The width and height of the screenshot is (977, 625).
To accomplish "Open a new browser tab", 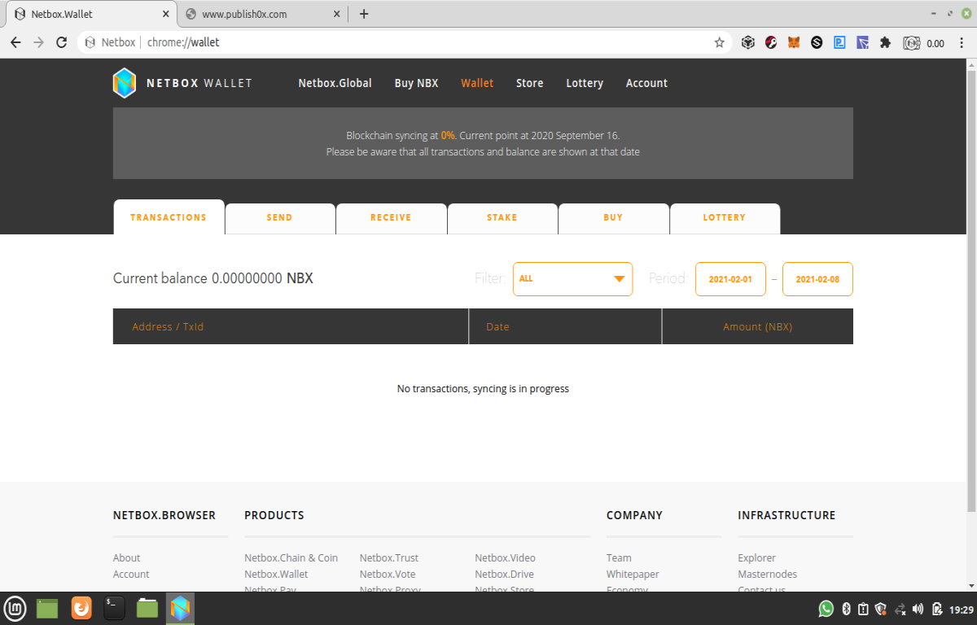I will click(x=364, y=14).
